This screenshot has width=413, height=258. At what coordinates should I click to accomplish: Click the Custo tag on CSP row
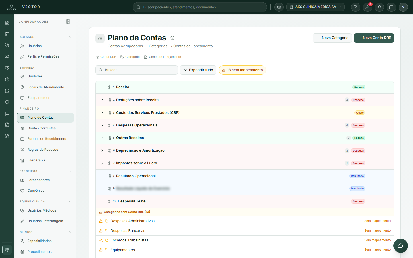pos(360,113)
